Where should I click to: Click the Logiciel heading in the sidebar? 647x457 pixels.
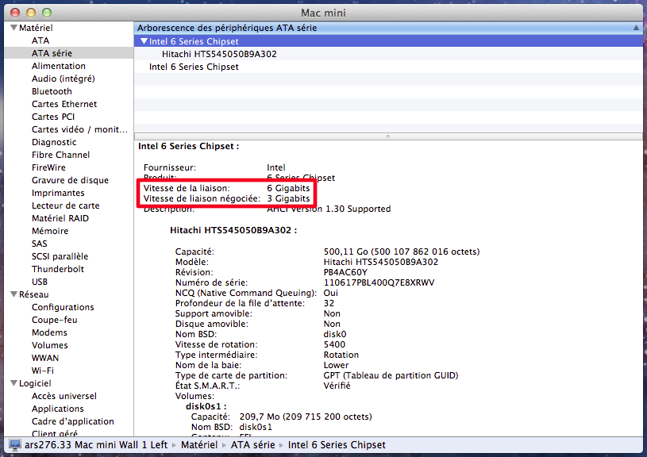(x=35, y=383)
